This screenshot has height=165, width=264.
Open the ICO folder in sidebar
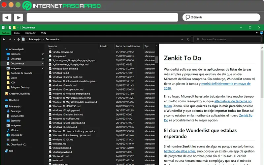click(13, 82)
